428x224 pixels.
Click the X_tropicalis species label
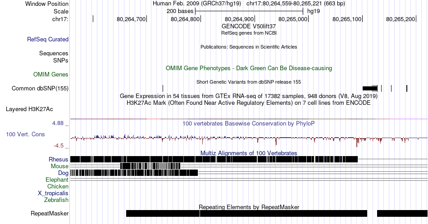53,193
